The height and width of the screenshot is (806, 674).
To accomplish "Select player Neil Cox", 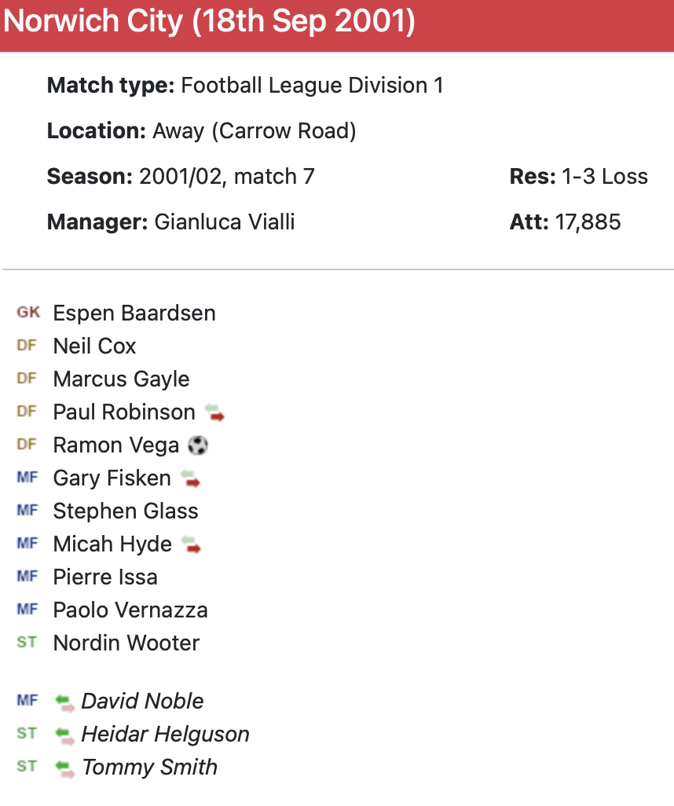I will coord(94,346).
